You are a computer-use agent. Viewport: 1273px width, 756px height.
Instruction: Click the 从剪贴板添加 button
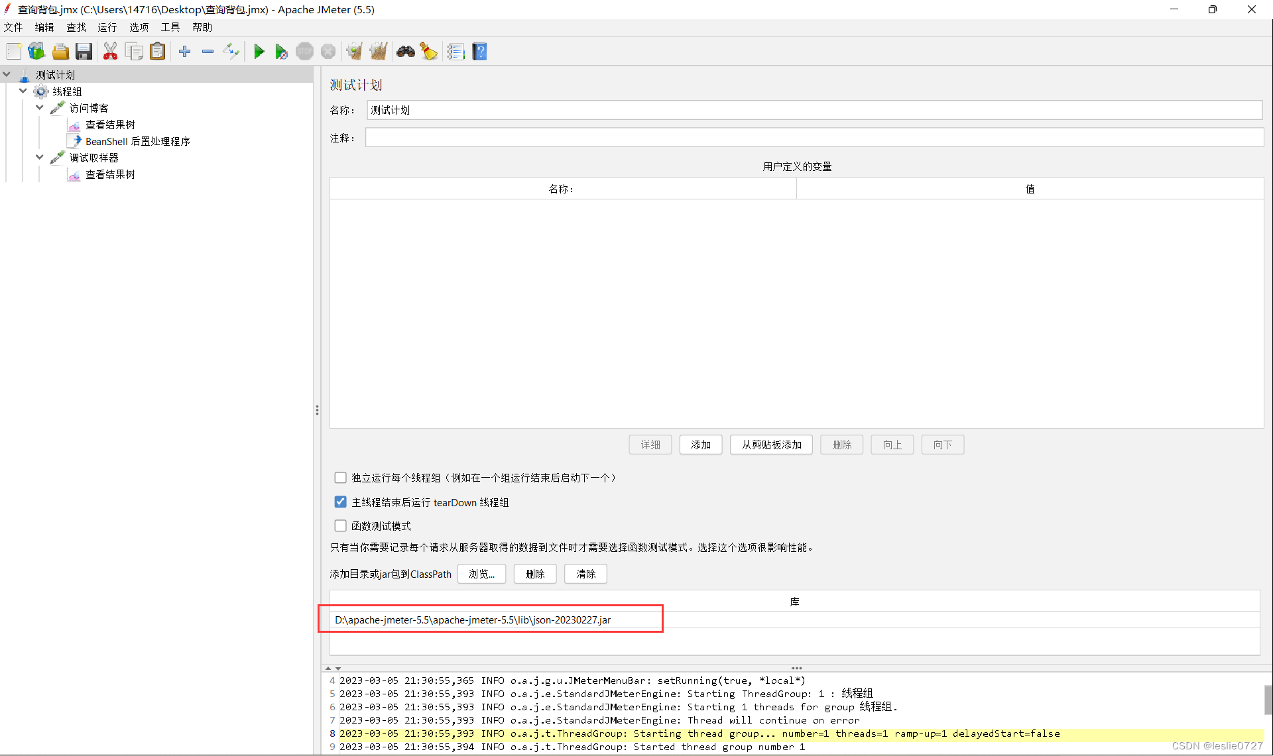(770, 445)
